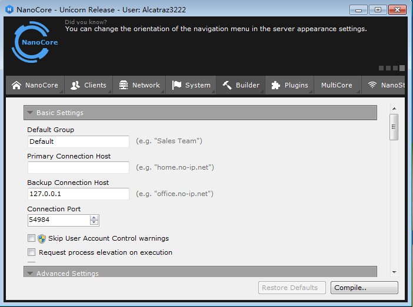Select the Builder tab
The height and width of the screenshot is (307, 413).
(x=241, y=85)
